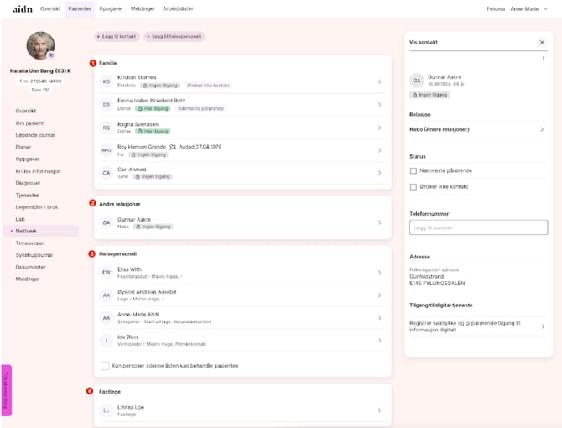The width and height of the screenshot is (562, 428).
Task: Enable the Nærmeste pårørende checkbox
Action: click(414, 170)
